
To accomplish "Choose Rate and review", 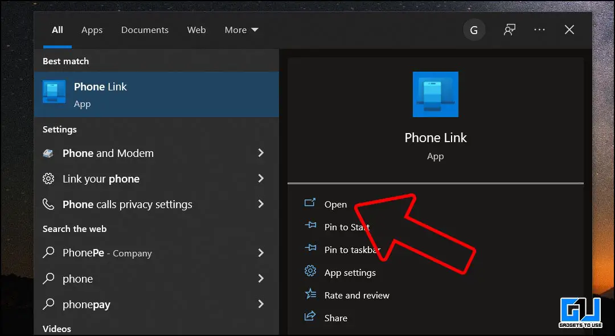I will pos(357,295).
